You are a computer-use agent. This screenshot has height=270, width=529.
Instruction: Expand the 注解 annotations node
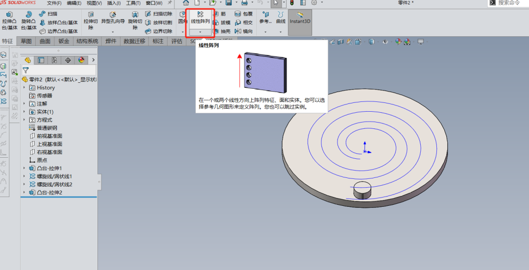24,103
